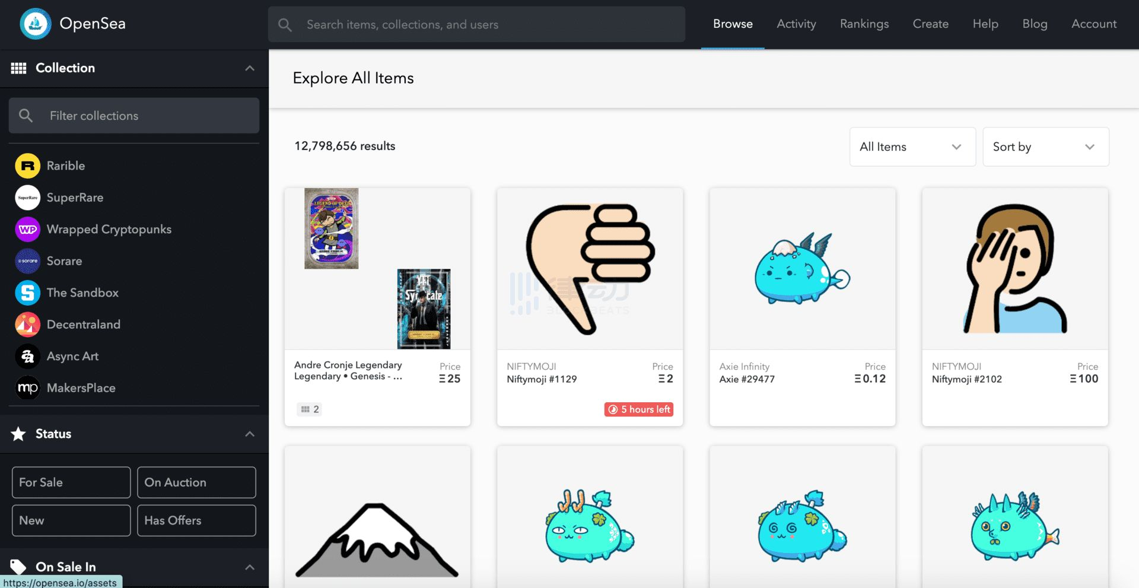Open the spiky teal Axie thumbnail
Image resolution: width=1139 pixels, height=588 pixels.
point(1015,526)
